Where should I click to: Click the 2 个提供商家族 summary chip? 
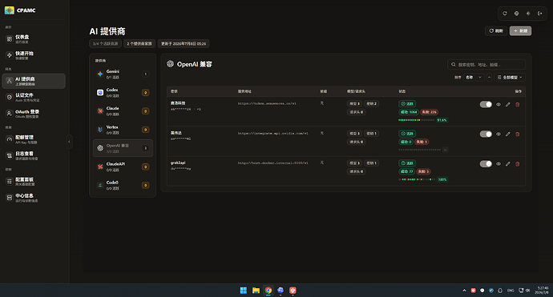(x=139, y=44)
